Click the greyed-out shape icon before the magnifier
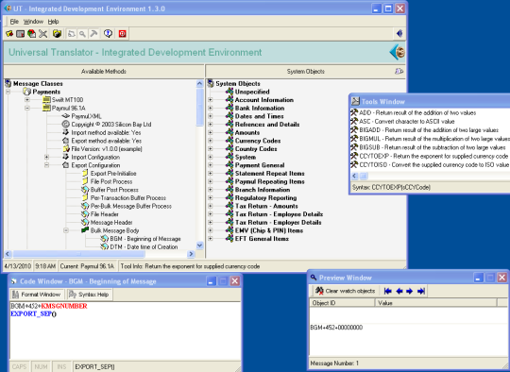The image size is (510, 372). 72,33
